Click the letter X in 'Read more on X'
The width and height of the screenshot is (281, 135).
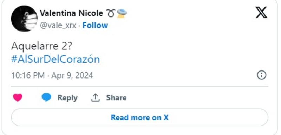click(166, 117)
